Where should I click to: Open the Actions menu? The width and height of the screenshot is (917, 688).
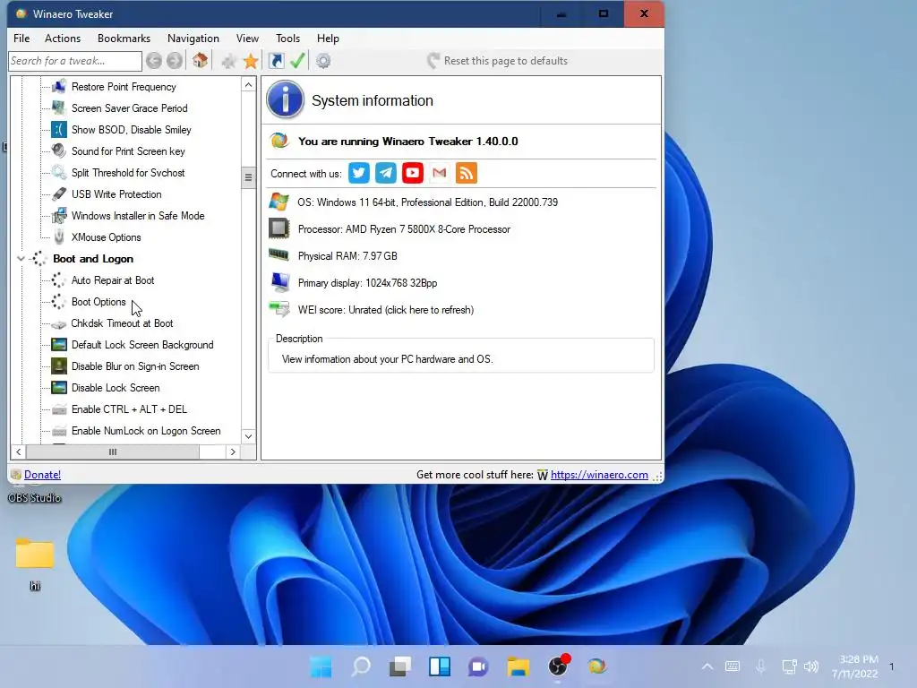point(63,38)
